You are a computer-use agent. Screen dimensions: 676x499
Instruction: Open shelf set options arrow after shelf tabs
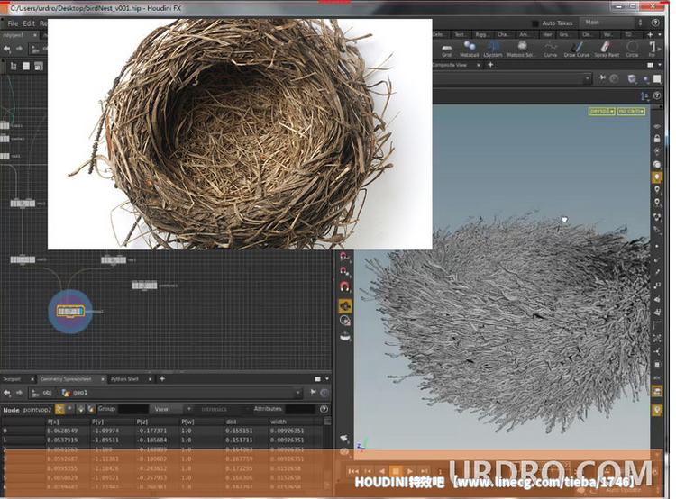(660, 34)
